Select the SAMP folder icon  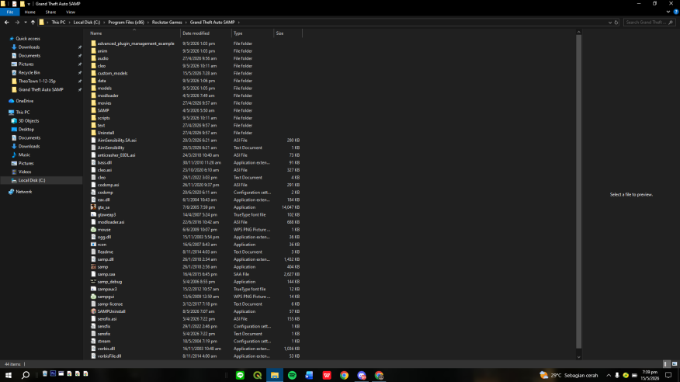(93, 110)
